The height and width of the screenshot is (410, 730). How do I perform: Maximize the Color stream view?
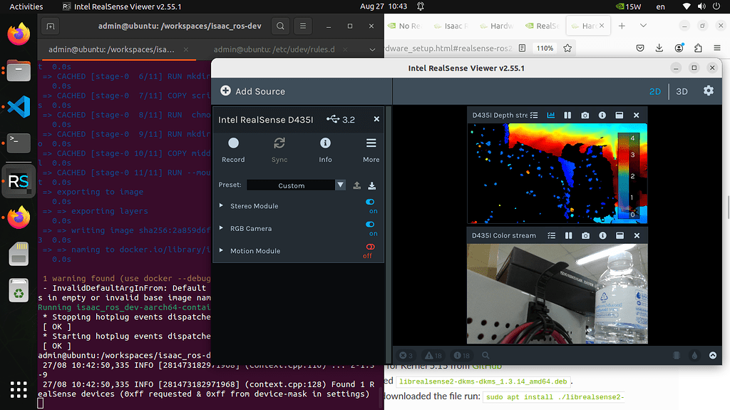[620, 236]
